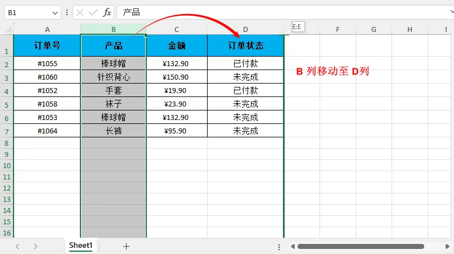Select cell with order #1064
The image size is (454, 254).
pyautogui.click(x=47, y=131)
